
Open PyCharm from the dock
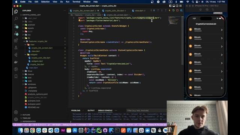pos(99,130)
